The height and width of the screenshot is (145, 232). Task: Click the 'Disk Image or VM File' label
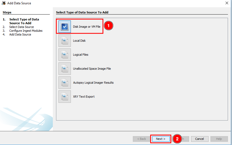coord(86,27)
